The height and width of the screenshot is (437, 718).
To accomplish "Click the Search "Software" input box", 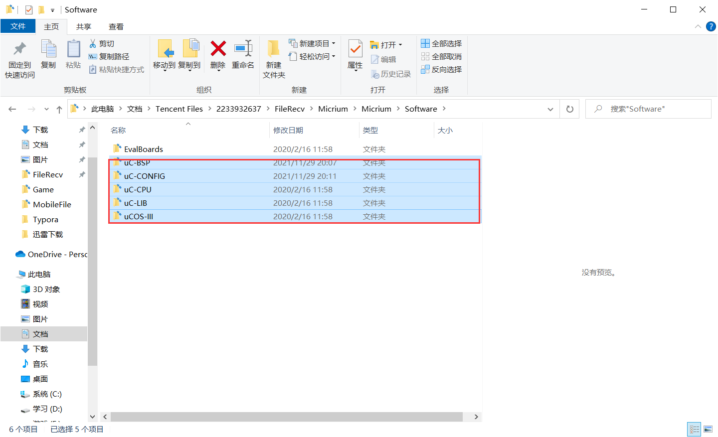I will pos(648,109).
